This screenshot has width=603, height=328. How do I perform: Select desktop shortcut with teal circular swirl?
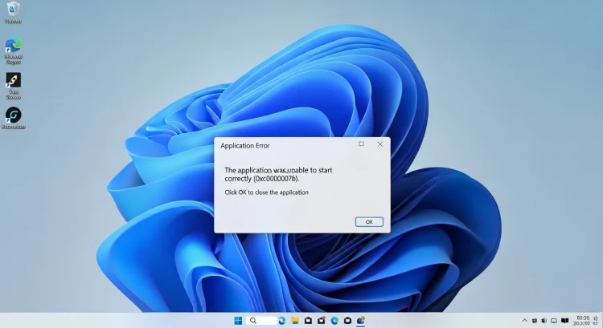13,116
